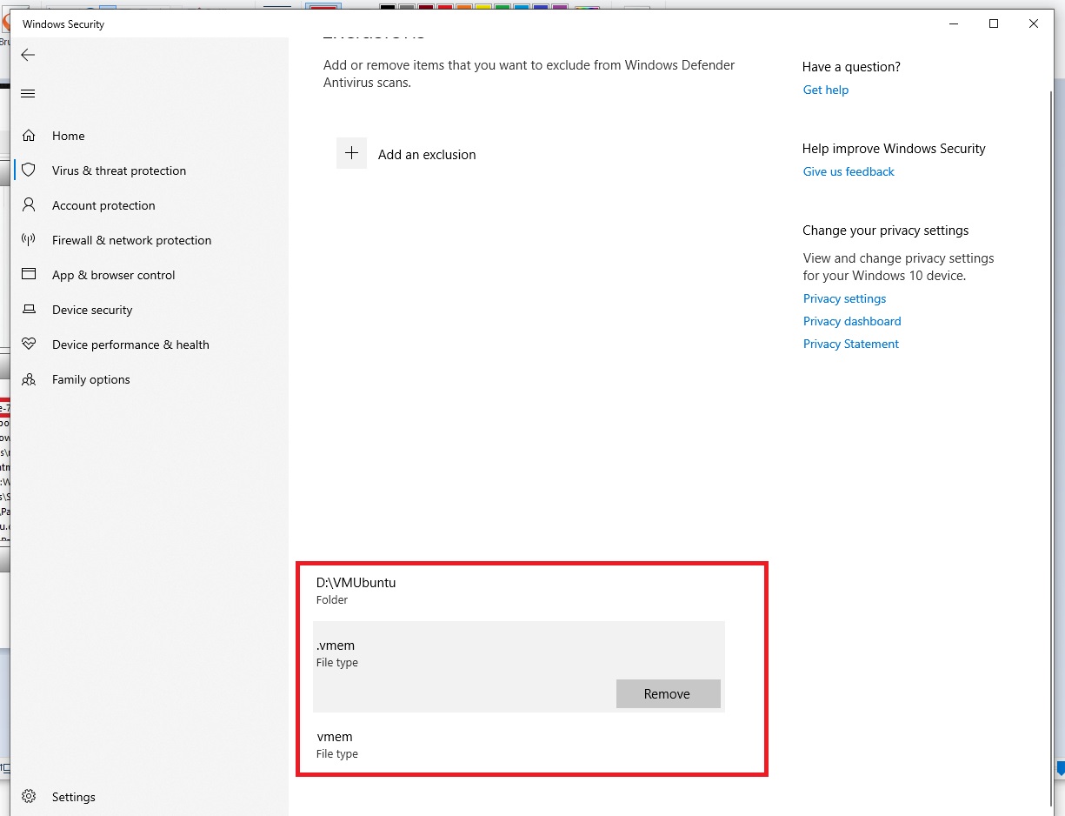Open Device performance & health section

click(x=130, y=344)
